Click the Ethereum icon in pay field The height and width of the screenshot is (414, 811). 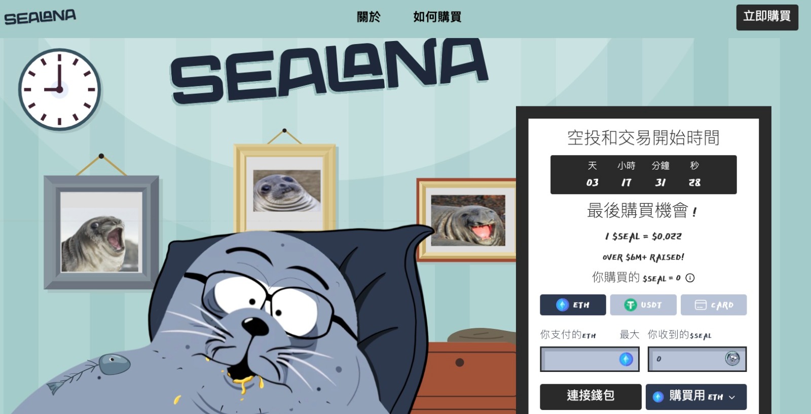pyautogui.click(x=626, y=359)
